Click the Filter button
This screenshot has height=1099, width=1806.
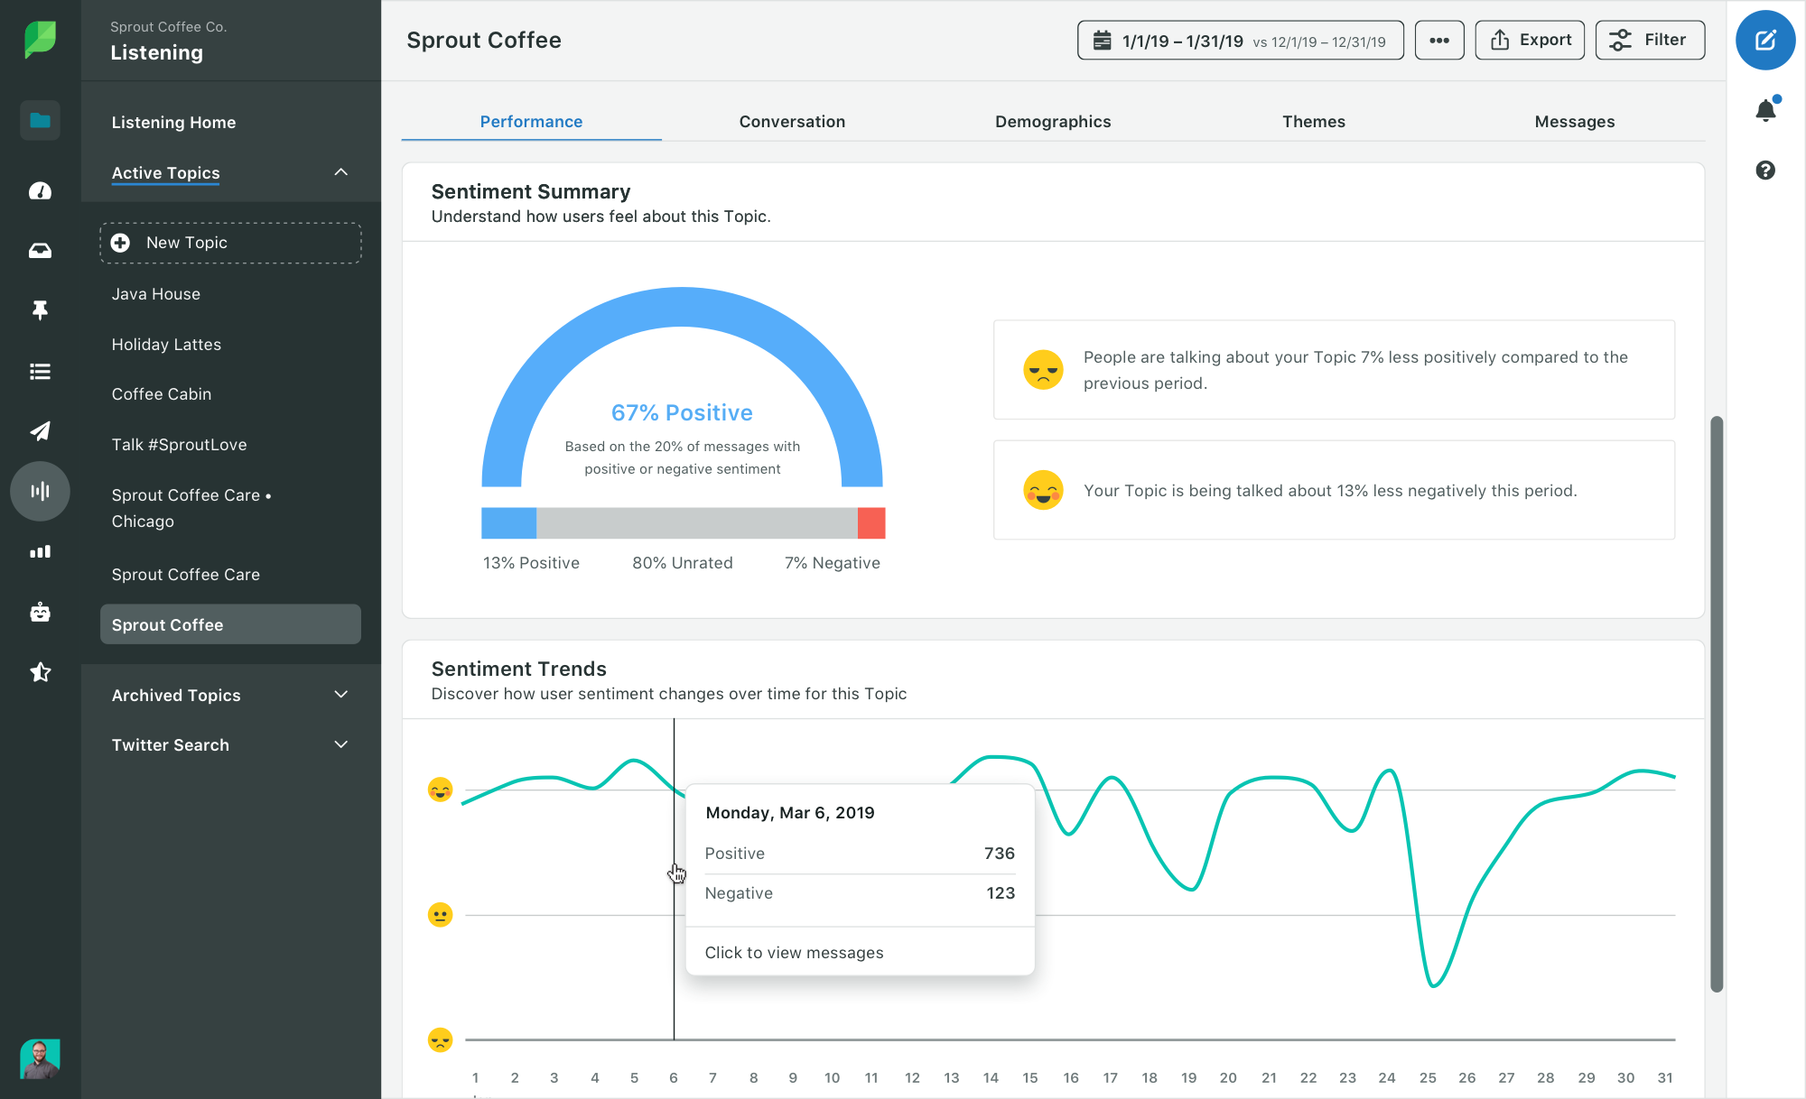point(1650,41)
